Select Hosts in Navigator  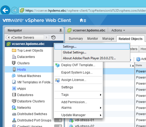[22, 69]
